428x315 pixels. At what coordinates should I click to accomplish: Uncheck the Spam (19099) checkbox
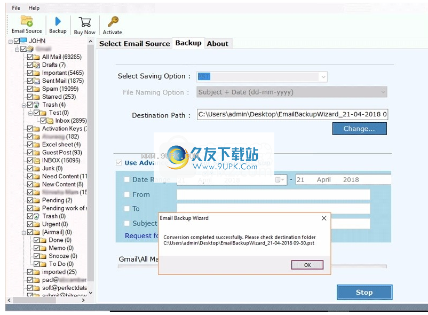pyautogui.click(x=30, y=89)
